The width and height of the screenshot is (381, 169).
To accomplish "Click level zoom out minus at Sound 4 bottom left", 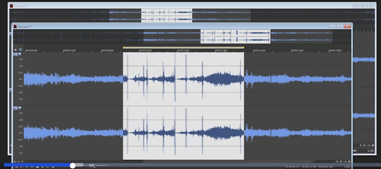I will (x=18, y=162).
